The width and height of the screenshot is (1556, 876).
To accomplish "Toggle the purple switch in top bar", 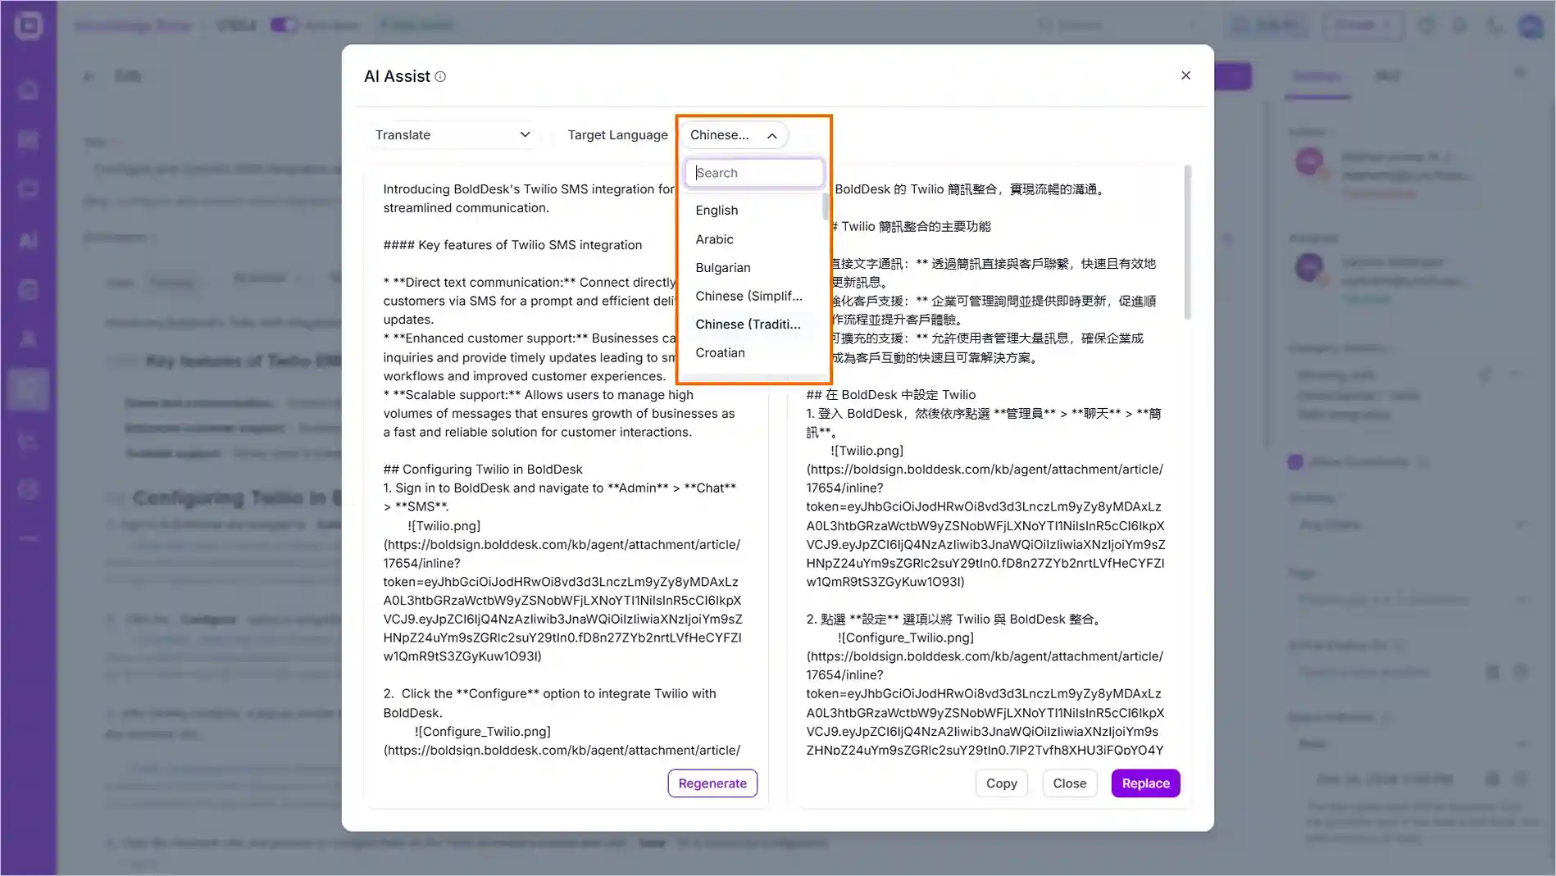I will point(284,25).
